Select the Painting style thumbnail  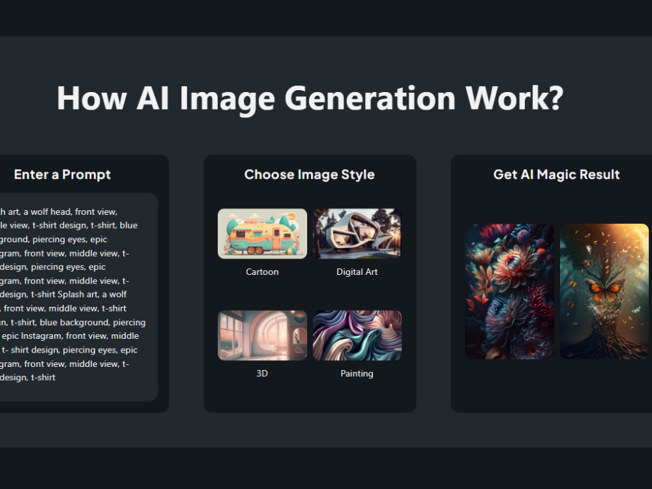(x=357, y=335)
